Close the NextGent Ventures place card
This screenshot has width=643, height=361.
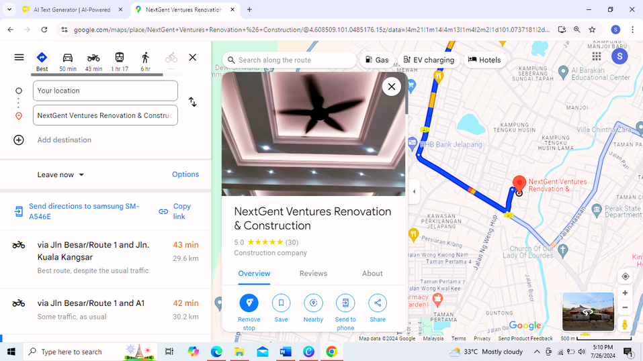[392, 87]
